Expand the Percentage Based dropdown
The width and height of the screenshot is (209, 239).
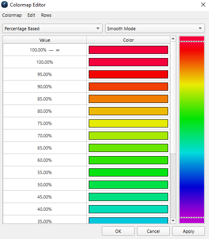[x=52, y=29]
